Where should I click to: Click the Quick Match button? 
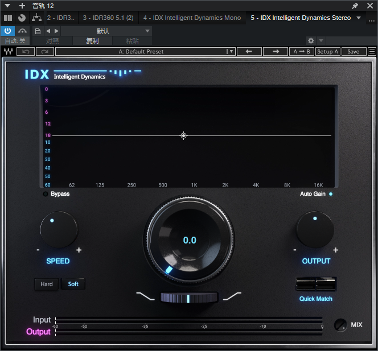[316, 284]
